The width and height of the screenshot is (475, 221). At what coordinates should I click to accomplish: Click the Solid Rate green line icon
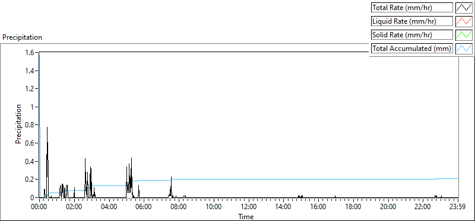click(464, 35)
